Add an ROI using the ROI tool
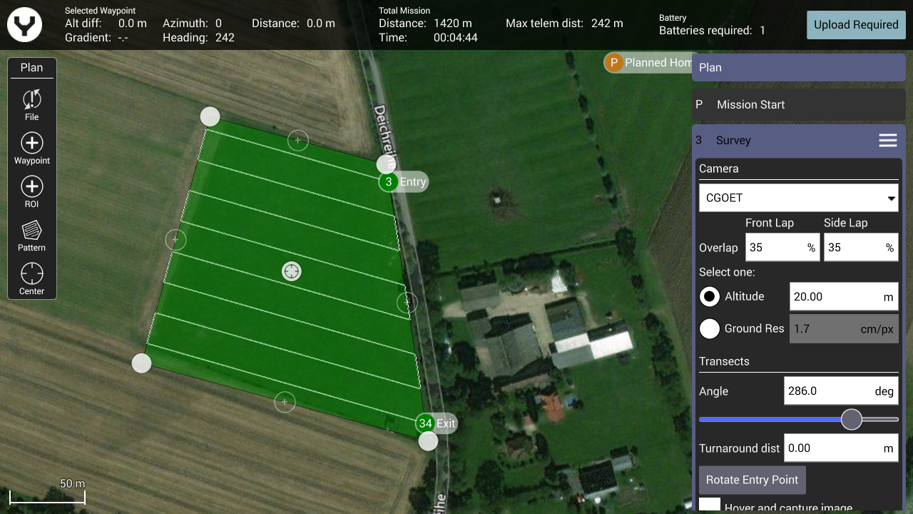The image size is (913, 514). [31, 193]
